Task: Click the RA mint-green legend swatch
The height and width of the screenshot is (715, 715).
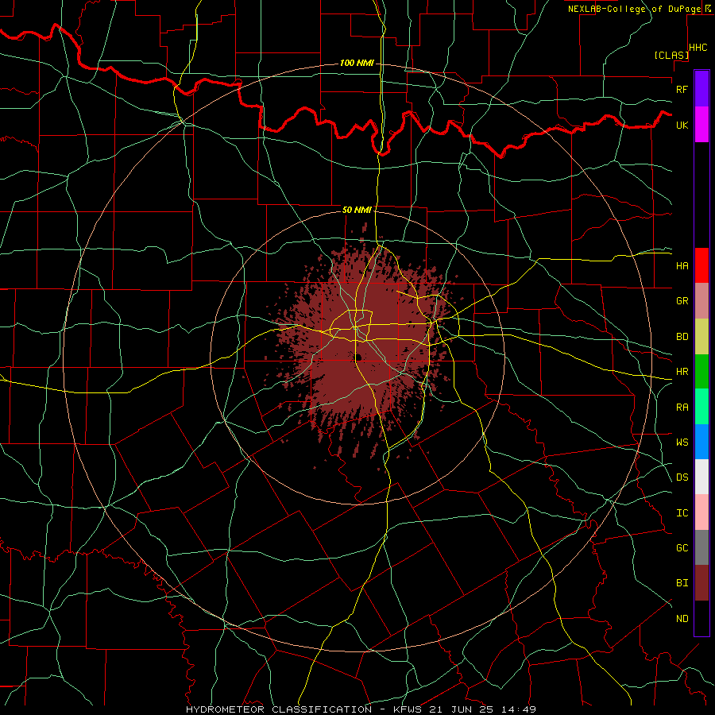Action: click(701, 407)
